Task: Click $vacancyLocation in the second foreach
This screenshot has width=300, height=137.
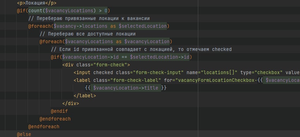Action: 147,42
